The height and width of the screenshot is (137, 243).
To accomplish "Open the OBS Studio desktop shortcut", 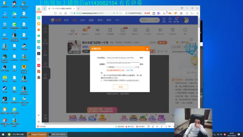I will click(5, 68).
